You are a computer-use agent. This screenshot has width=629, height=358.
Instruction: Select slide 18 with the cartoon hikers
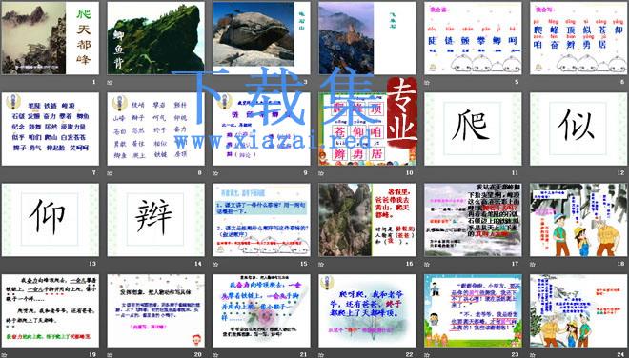(x=578, y=220)
